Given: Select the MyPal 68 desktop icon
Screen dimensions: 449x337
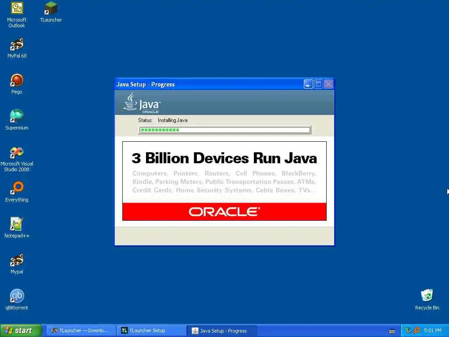Looking at the screenshot, I should (17, 48).
